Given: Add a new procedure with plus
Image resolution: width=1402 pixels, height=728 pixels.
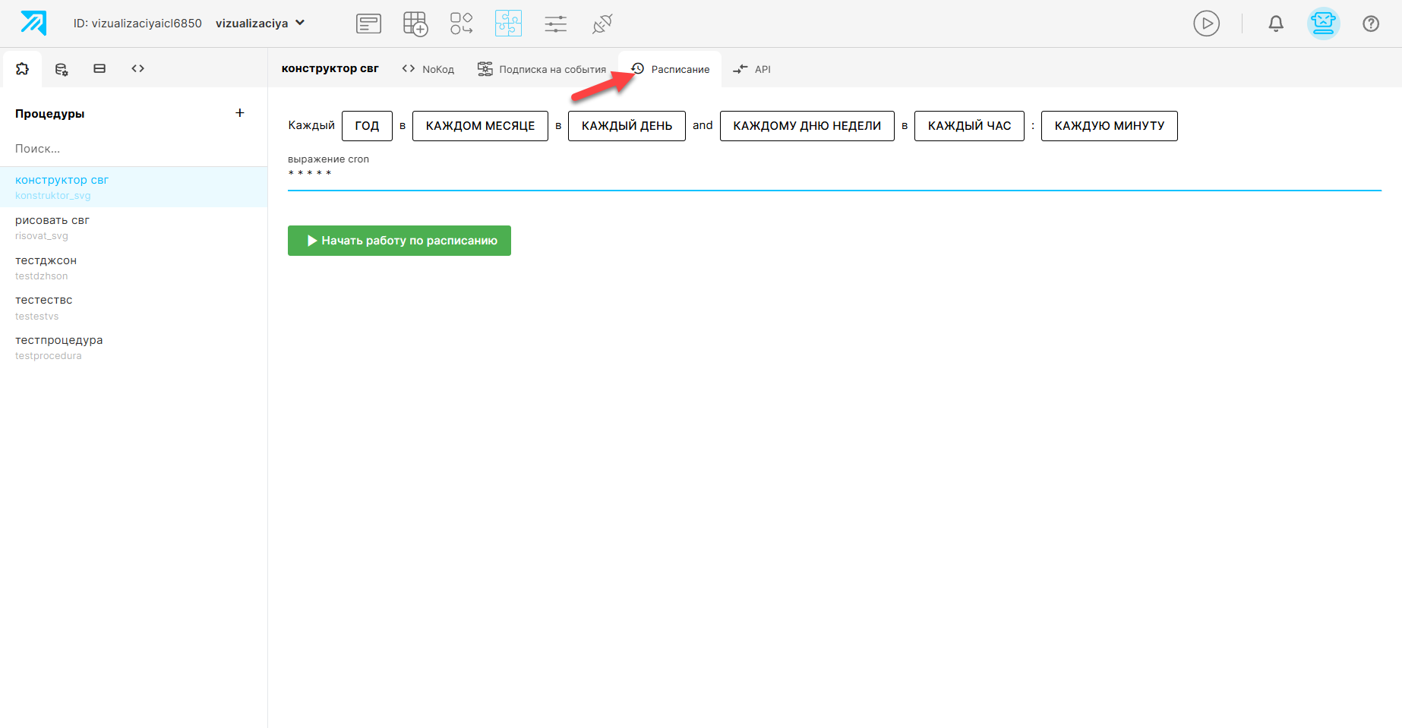Looking at the screenshot, I should coord(240,113).
